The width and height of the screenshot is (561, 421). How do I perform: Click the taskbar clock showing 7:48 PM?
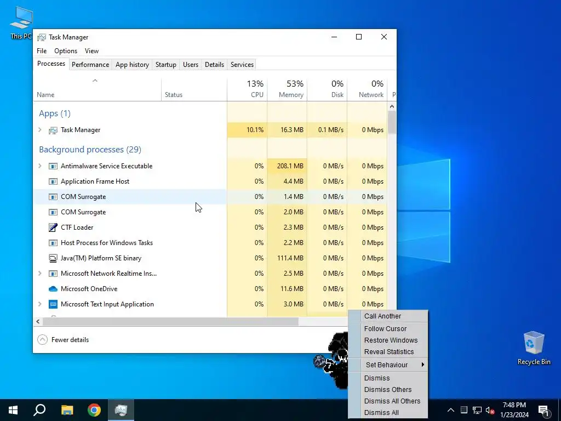click(514, 410)
